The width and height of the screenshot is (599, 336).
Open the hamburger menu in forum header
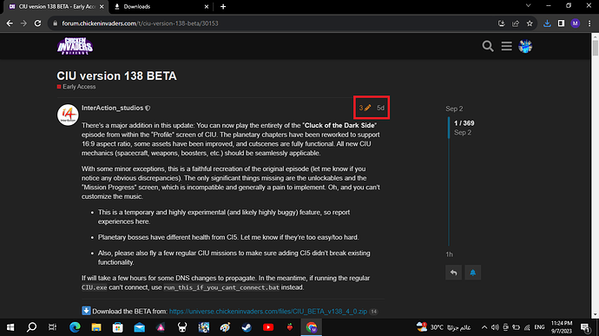(x=507, y=46)
